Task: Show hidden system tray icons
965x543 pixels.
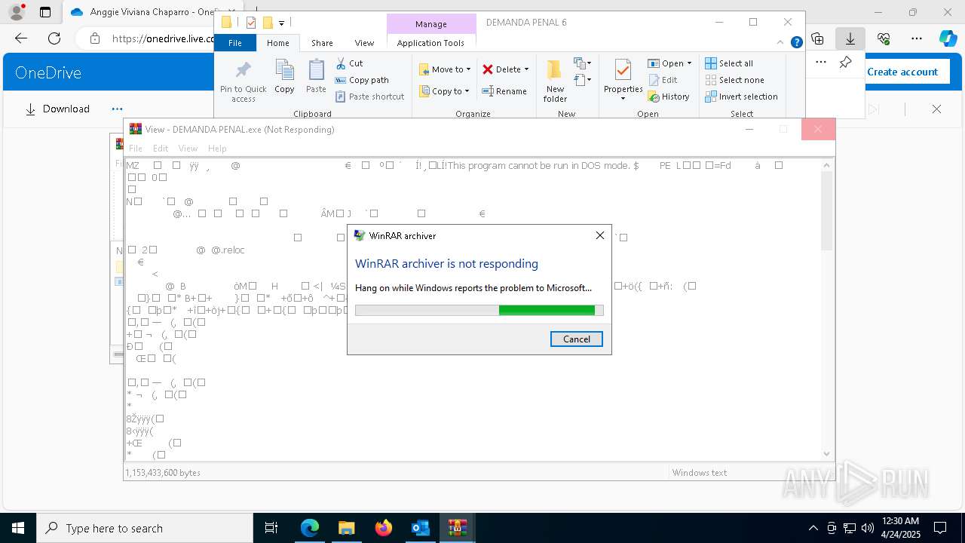Action: click(x=813, y=528)
